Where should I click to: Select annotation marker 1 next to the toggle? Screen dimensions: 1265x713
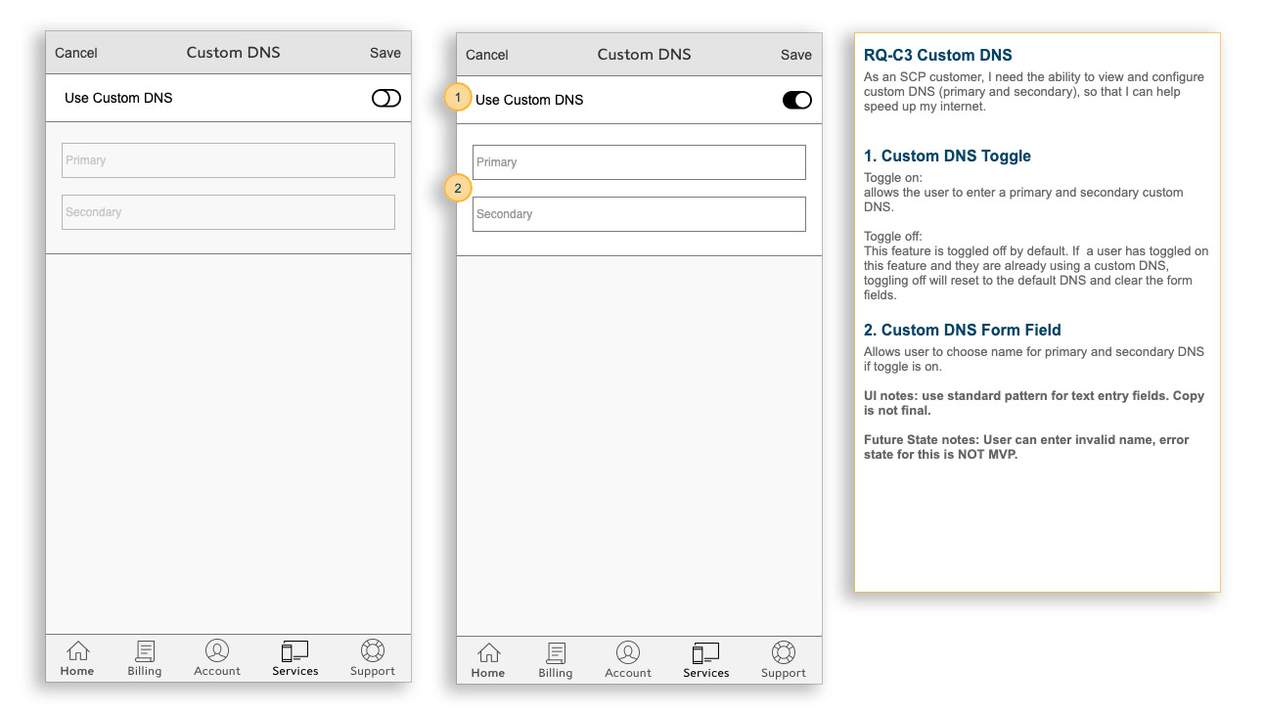pyautogui.click(x=457, y=98)
